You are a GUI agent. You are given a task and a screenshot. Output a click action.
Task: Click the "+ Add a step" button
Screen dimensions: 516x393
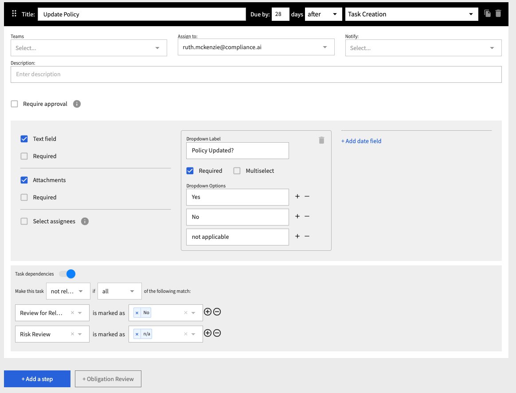click(x=37, y=379)
